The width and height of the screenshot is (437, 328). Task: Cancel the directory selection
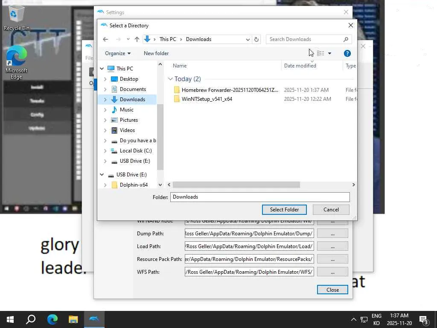[331, 210]
